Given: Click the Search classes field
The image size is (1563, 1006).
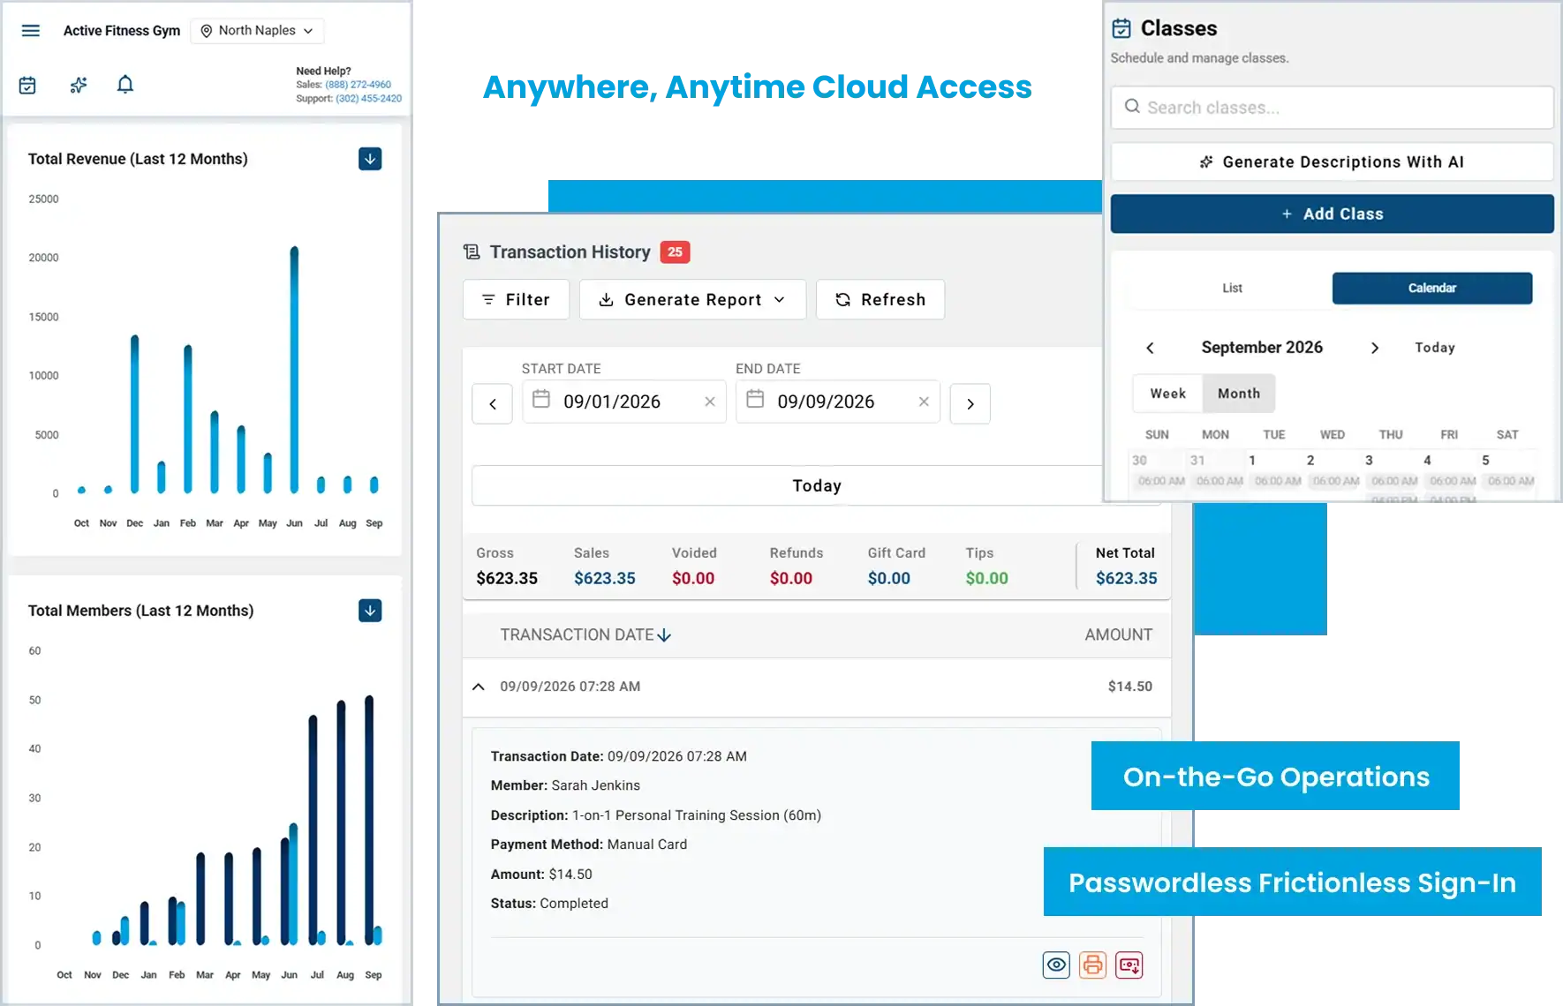Looking at the screenshot, I should [1332, 108].
